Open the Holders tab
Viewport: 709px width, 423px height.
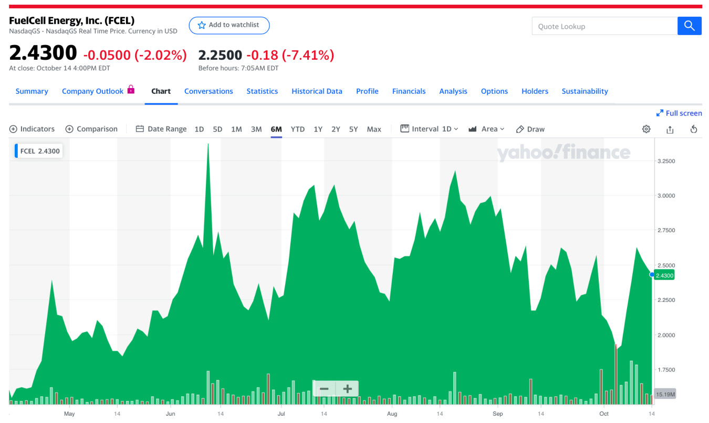[535, 91]
